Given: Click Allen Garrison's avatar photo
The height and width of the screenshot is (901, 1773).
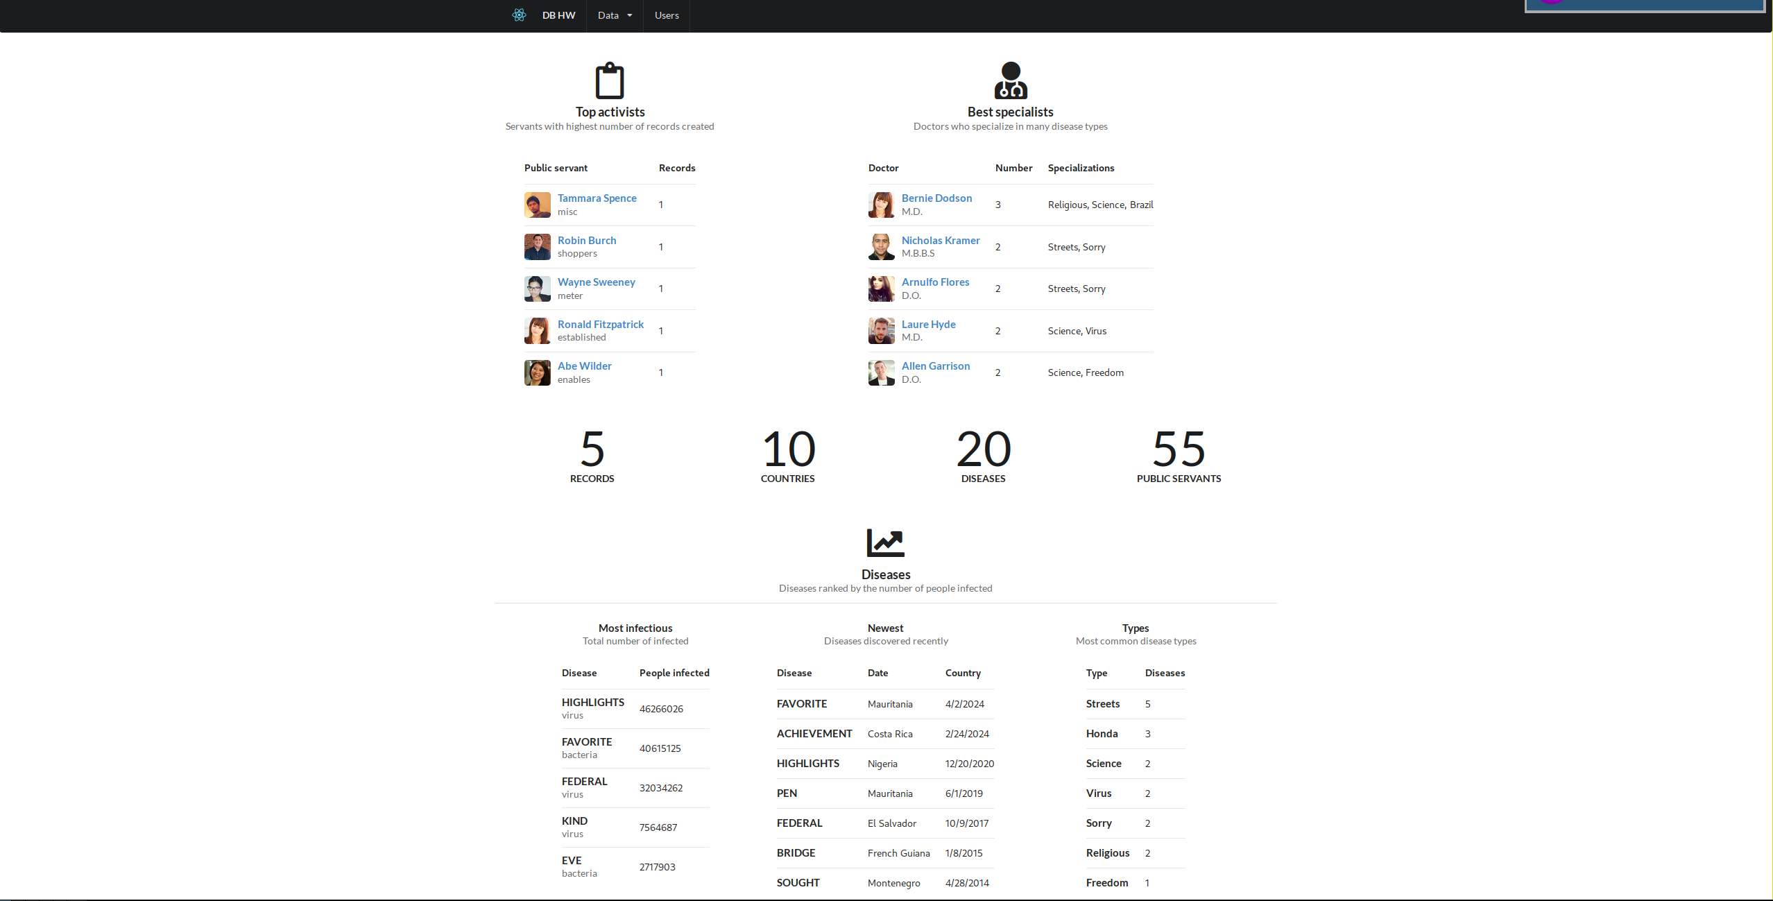Looking at the screenshot, I should (x=881, y=372).
